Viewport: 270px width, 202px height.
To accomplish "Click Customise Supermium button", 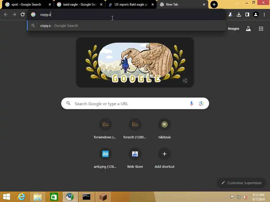I will point(242,183).
